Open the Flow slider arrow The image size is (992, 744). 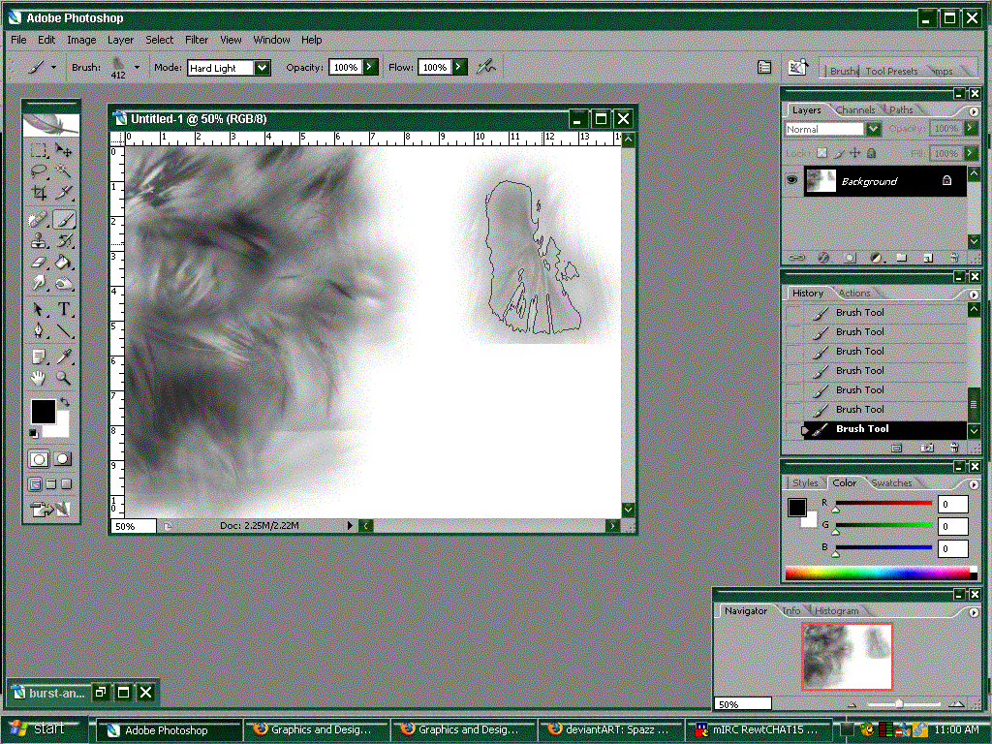460,67
